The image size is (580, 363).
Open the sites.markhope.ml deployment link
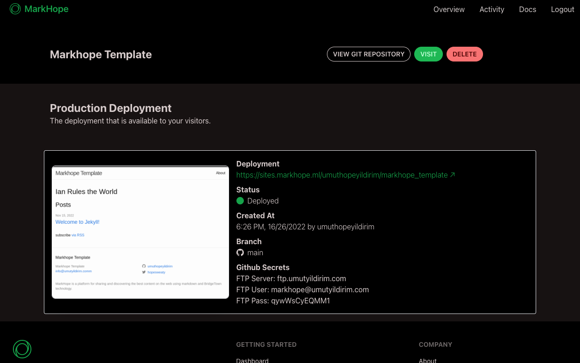click(x=342, y=175)
